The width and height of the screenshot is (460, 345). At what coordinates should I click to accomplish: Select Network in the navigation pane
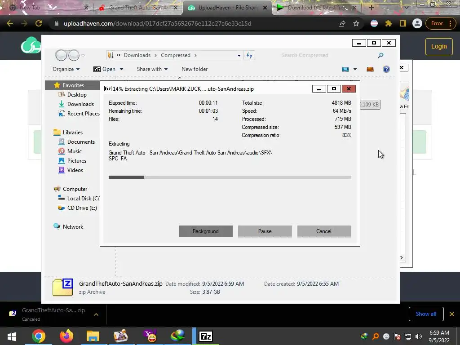coord(73,227)
